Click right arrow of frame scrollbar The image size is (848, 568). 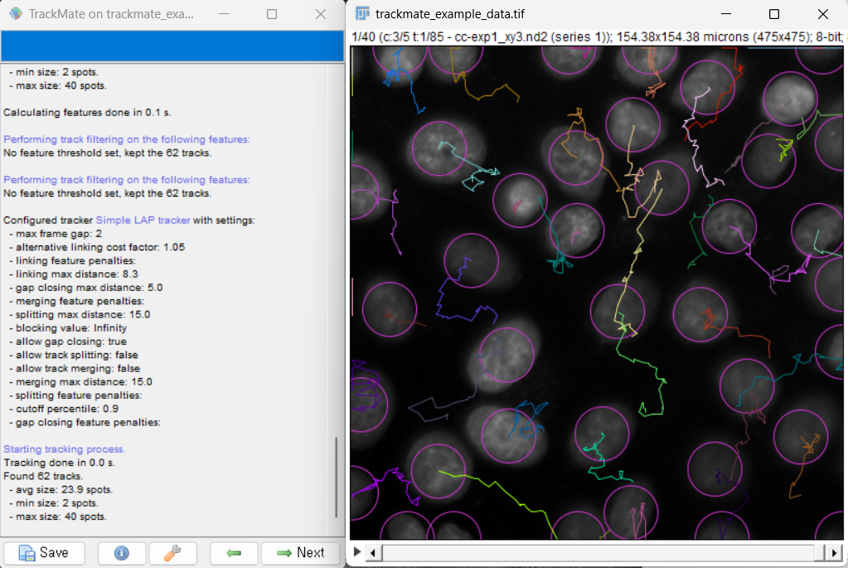[x=835, y=553]
